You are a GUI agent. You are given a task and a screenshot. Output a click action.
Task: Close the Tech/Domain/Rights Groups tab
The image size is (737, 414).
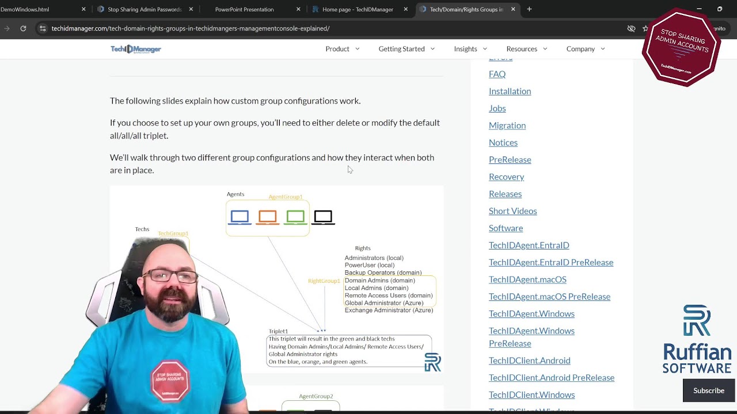coord(513,9)
